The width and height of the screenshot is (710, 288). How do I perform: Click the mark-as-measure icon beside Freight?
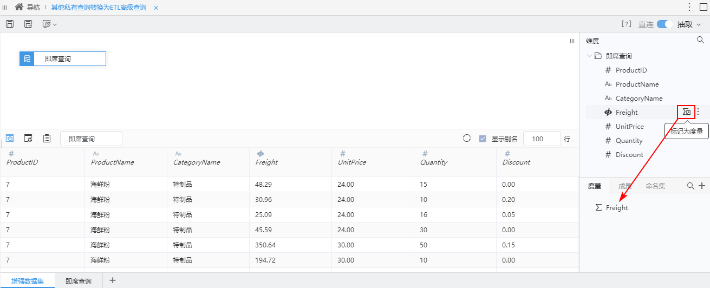pos(686,112)
